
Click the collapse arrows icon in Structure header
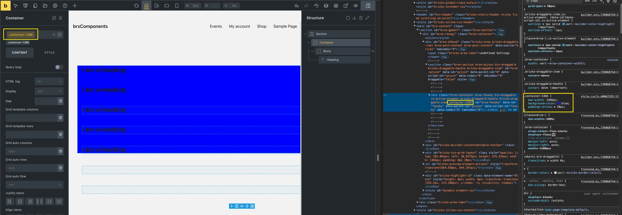(367, 18)
